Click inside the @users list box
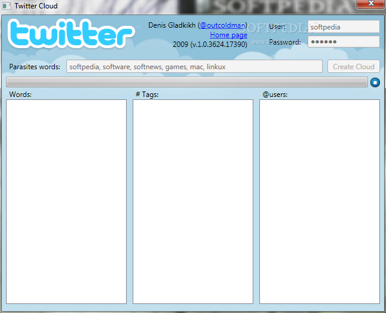This screenshot has height=313, width=386. 320,202
